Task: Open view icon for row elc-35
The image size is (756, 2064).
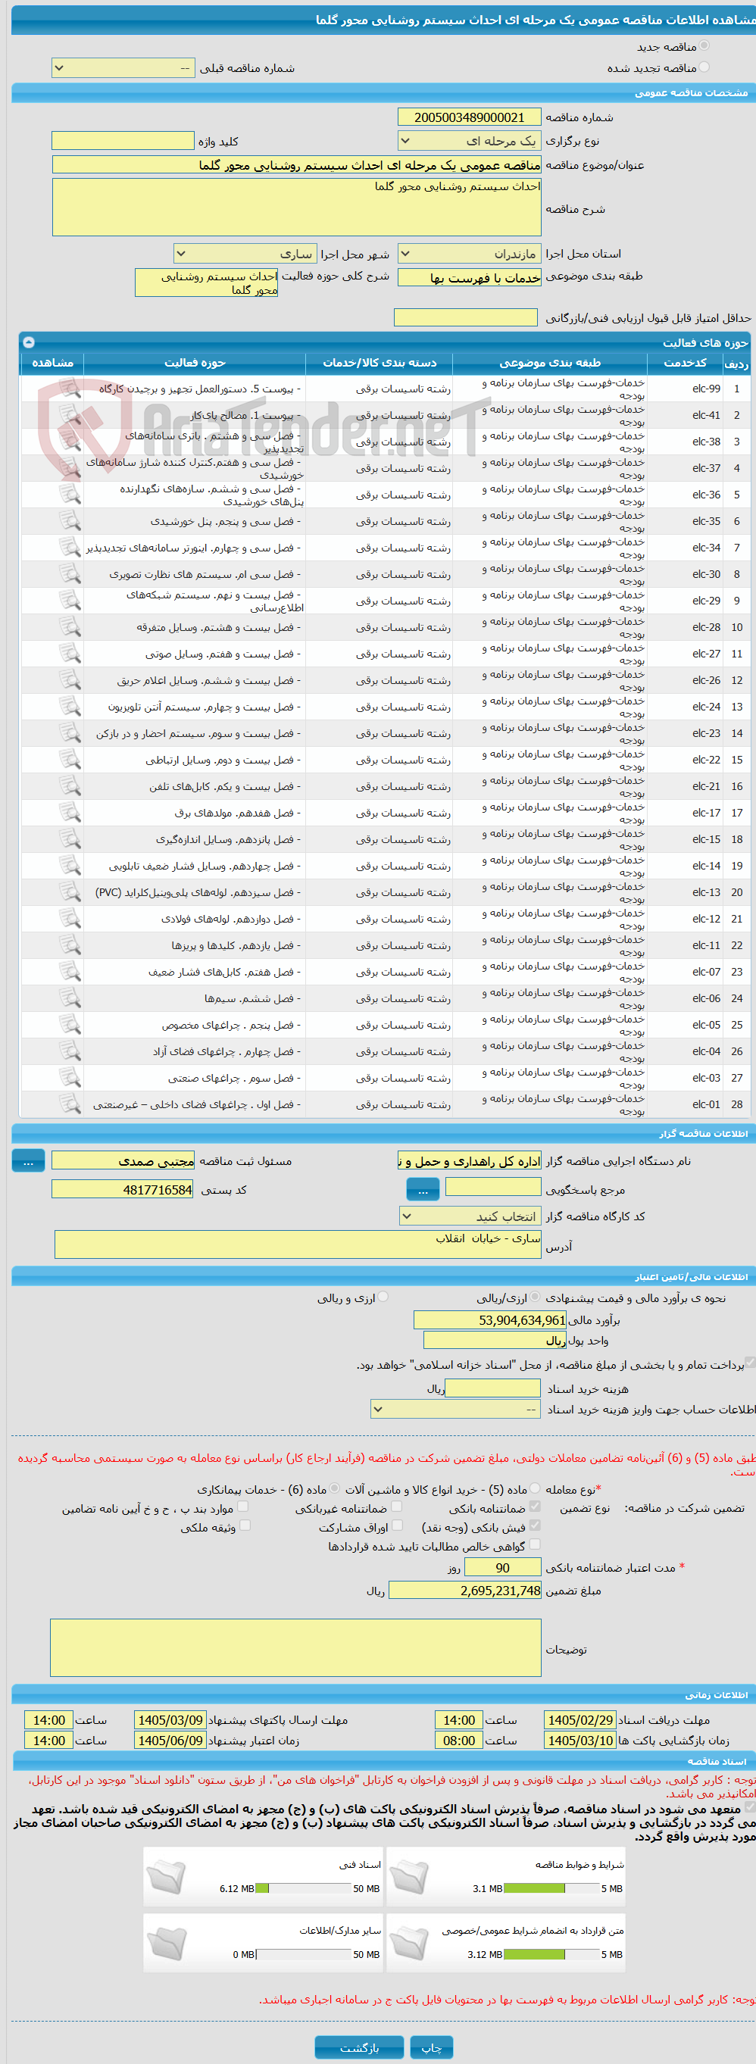Action: point(70,521)
